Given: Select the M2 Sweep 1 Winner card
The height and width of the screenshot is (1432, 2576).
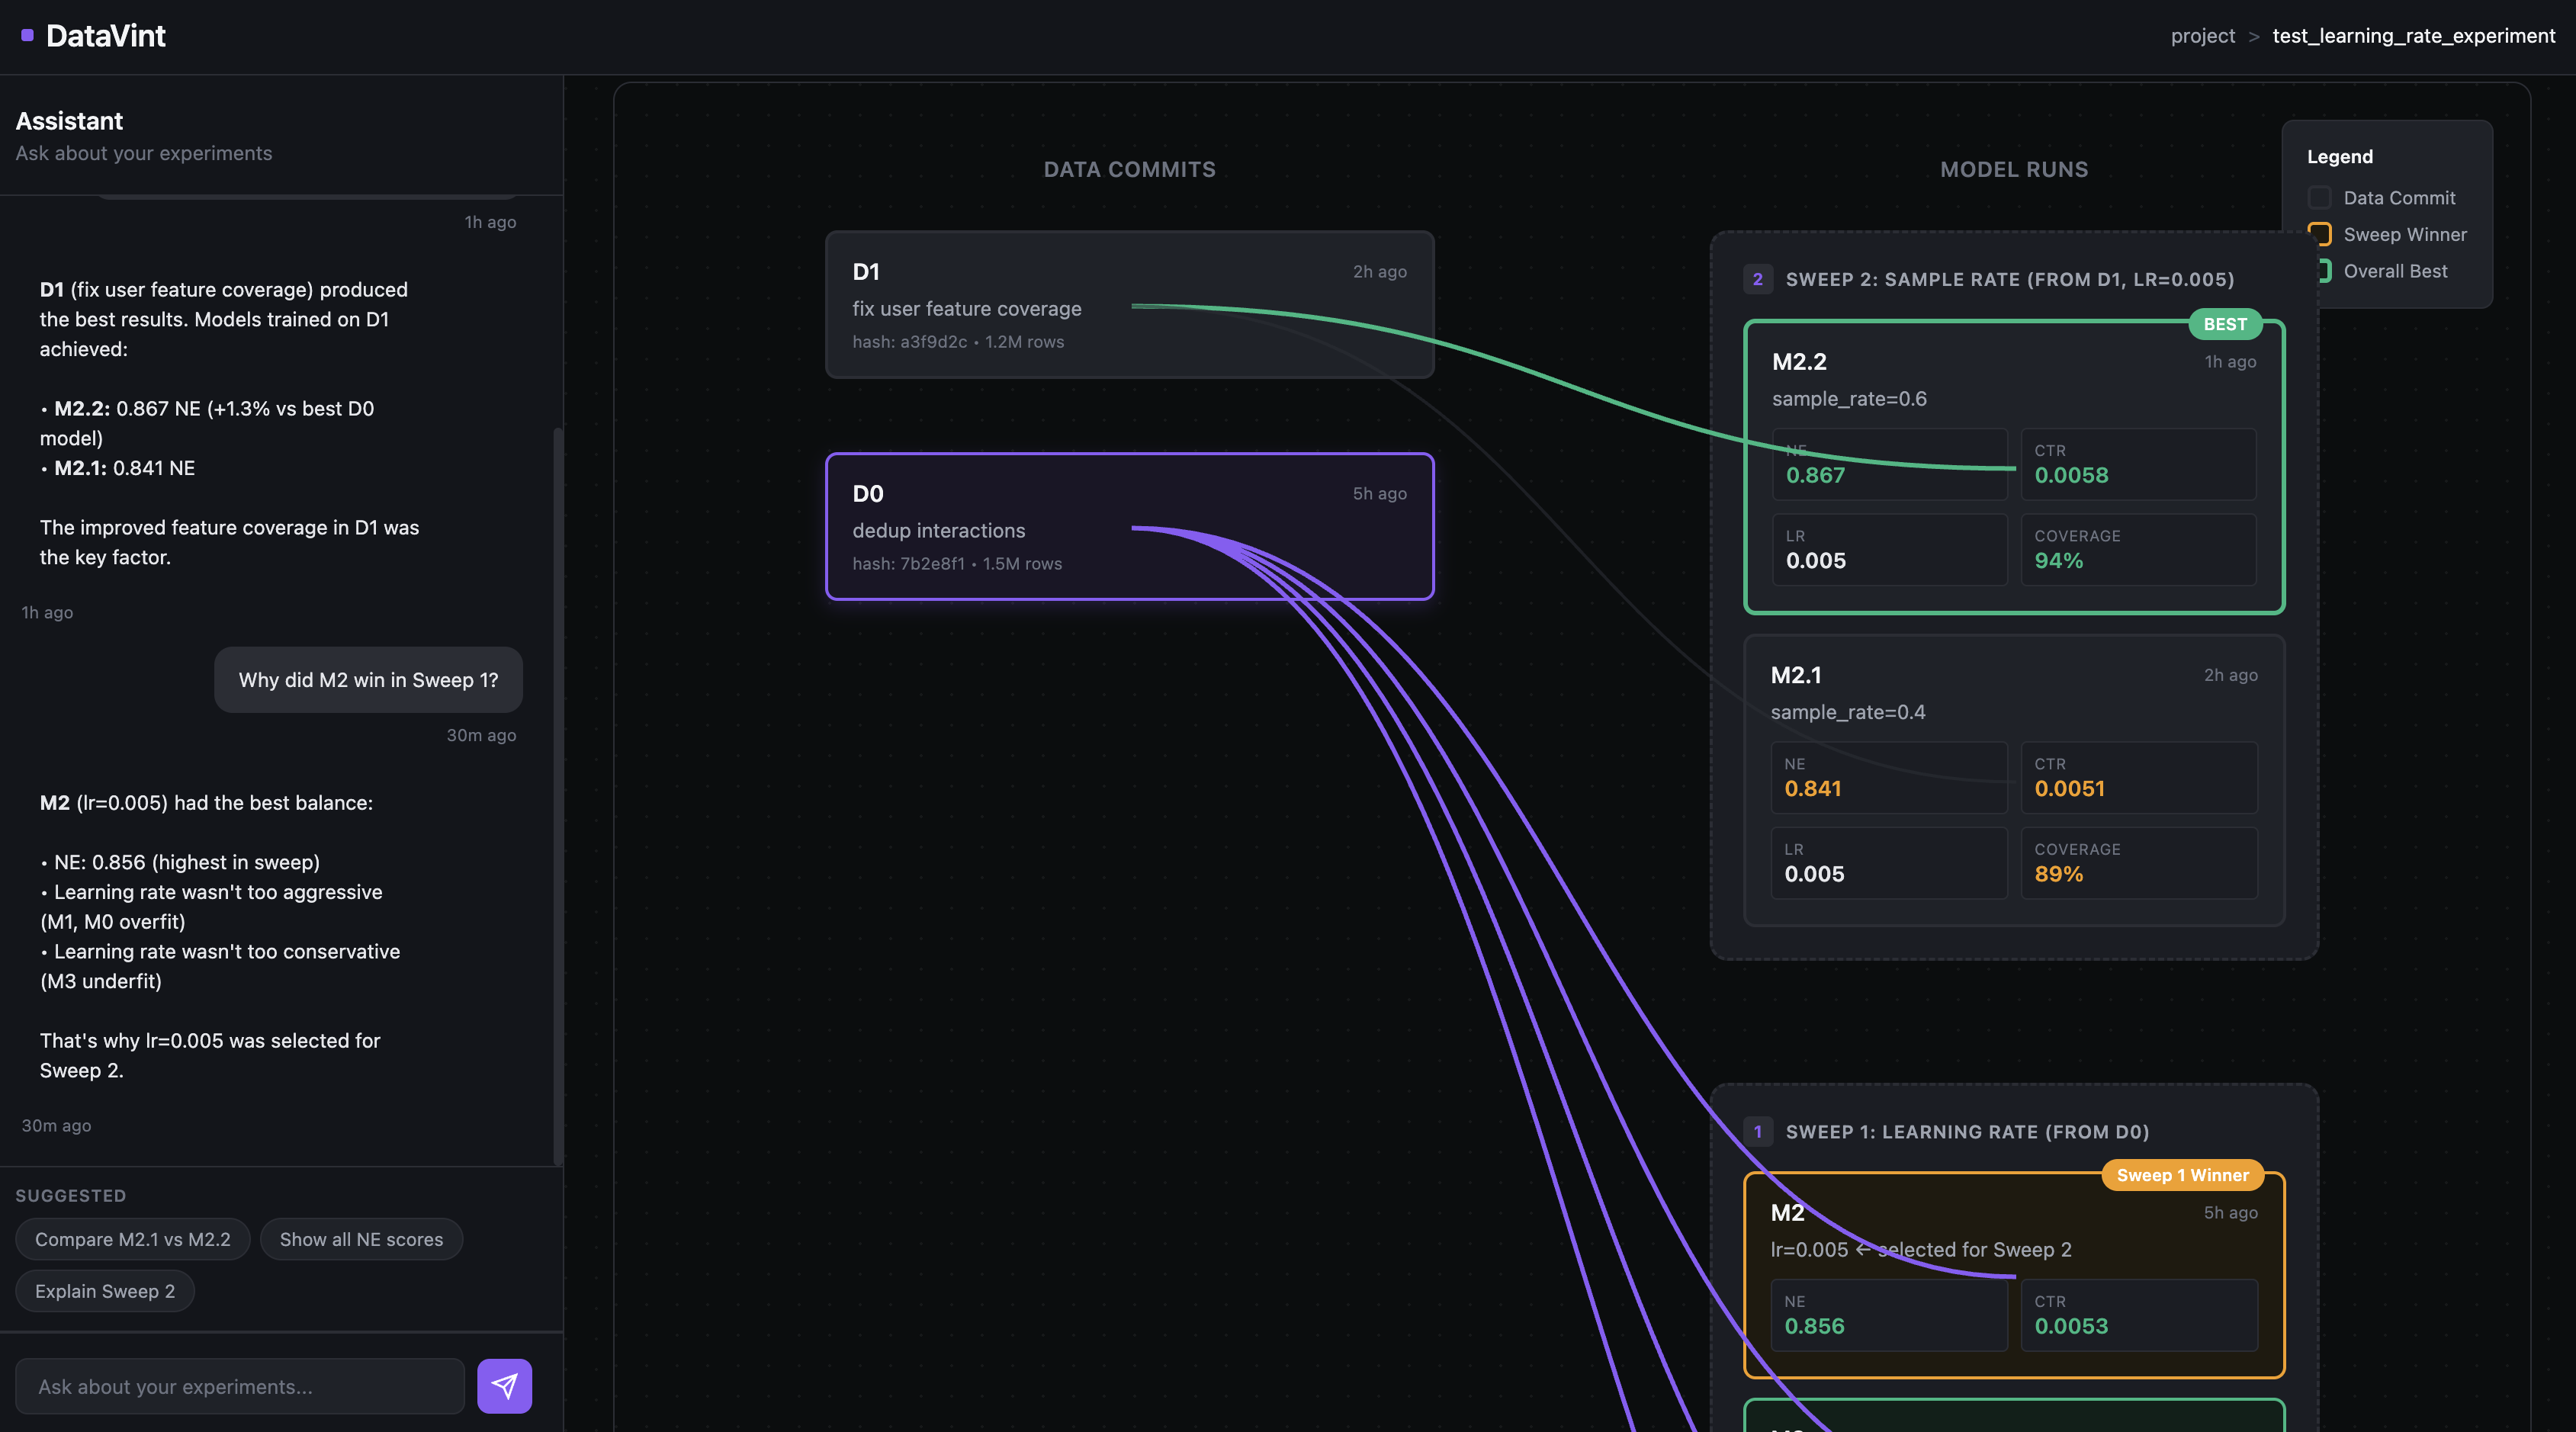Looking at the screenshot, I should (x=2013, y=1275).
